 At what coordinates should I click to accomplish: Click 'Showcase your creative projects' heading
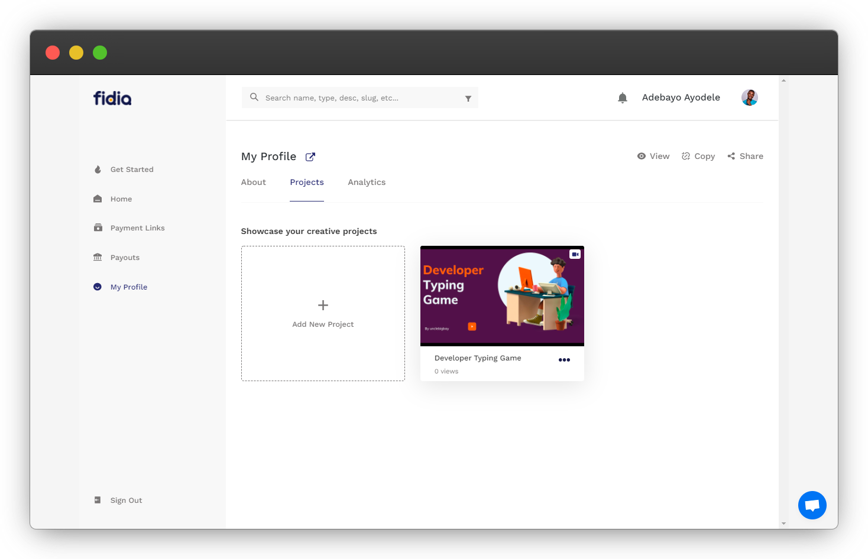click(x=309, y=231)
